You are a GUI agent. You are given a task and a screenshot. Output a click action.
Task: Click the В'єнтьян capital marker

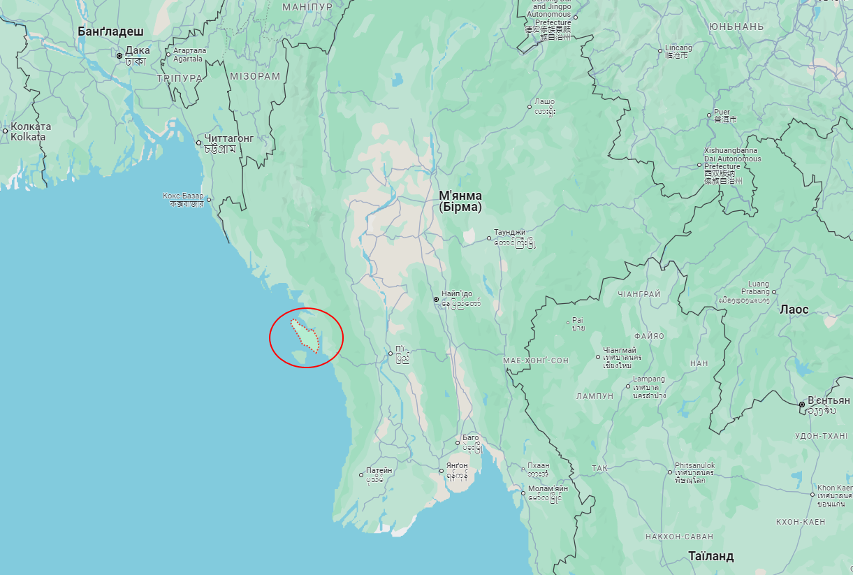(802, 405)
